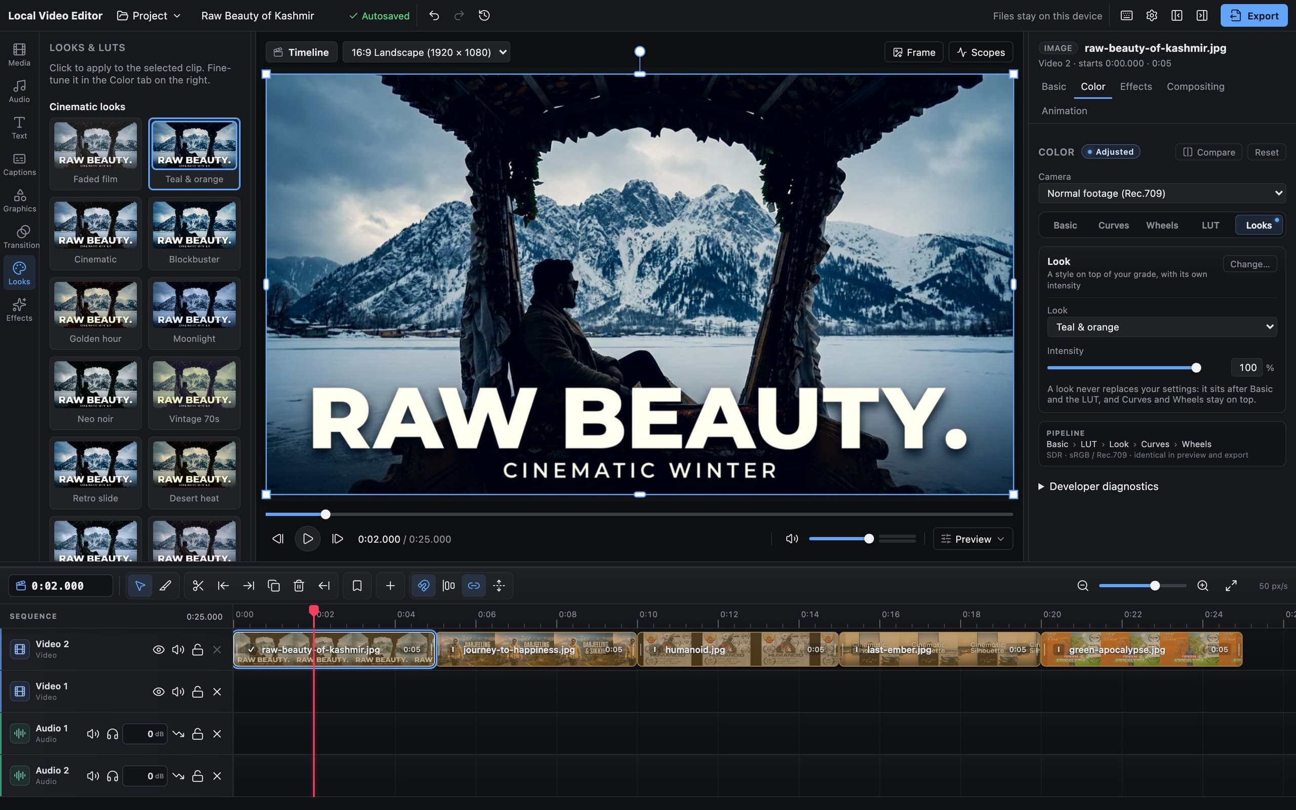Split clip with scissors tool
Screen dimensions: 1296x810
(197, 586)
